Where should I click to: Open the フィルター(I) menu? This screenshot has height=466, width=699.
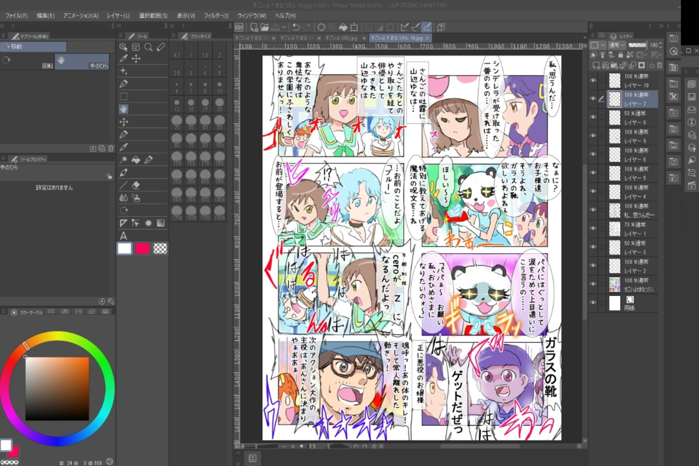[216, 16]
